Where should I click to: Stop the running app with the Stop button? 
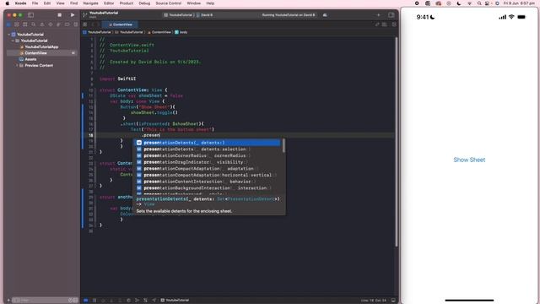[x=59, y=15]
